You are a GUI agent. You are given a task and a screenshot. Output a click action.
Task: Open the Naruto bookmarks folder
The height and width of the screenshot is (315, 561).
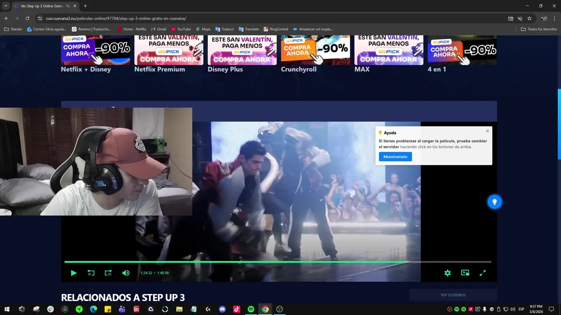[x=13, y=29]
